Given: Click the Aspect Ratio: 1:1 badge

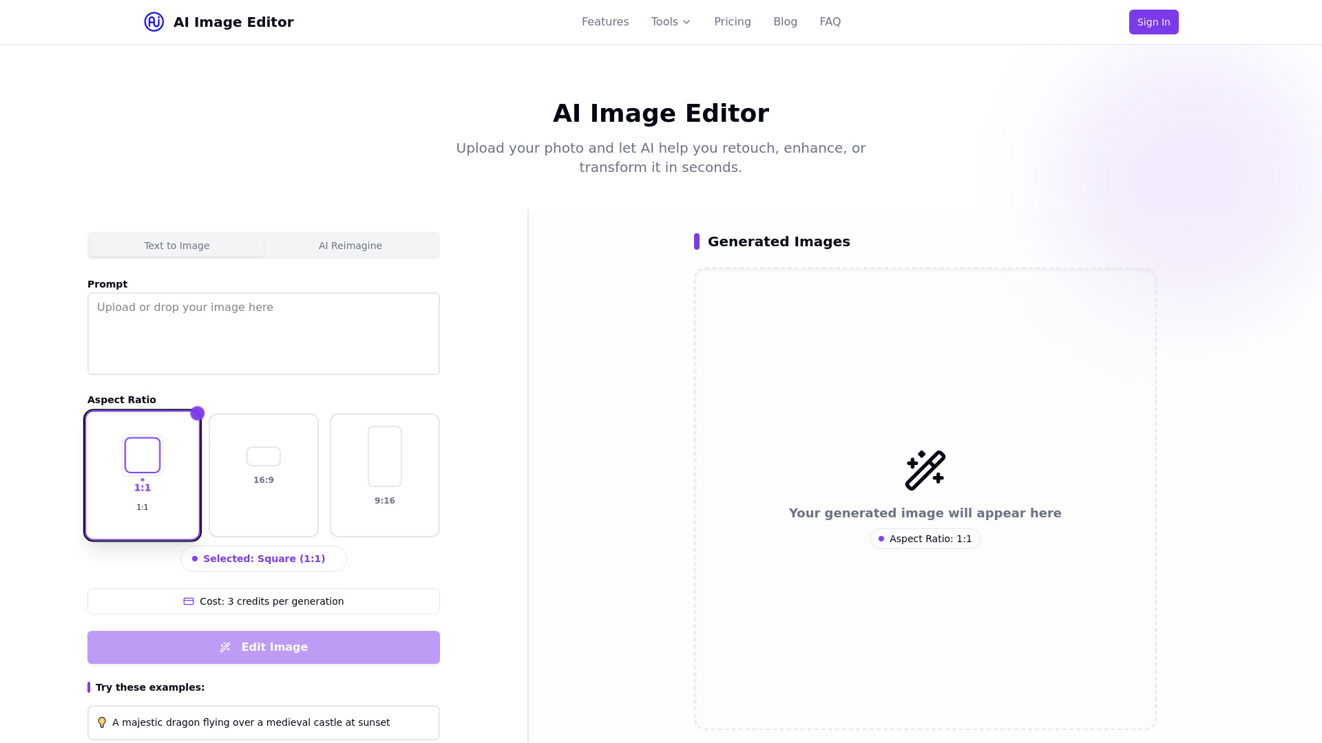Looking at the screenshot, I should point(925,539).
